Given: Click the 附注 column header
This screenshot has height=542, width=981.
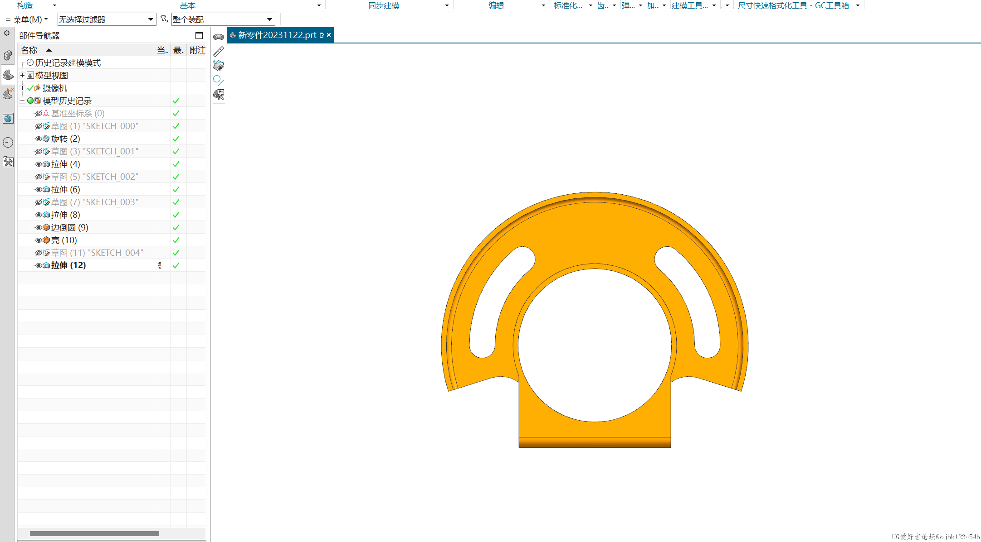Looking at the screenshot, I should pyautogui.click(x=197, y=50).
